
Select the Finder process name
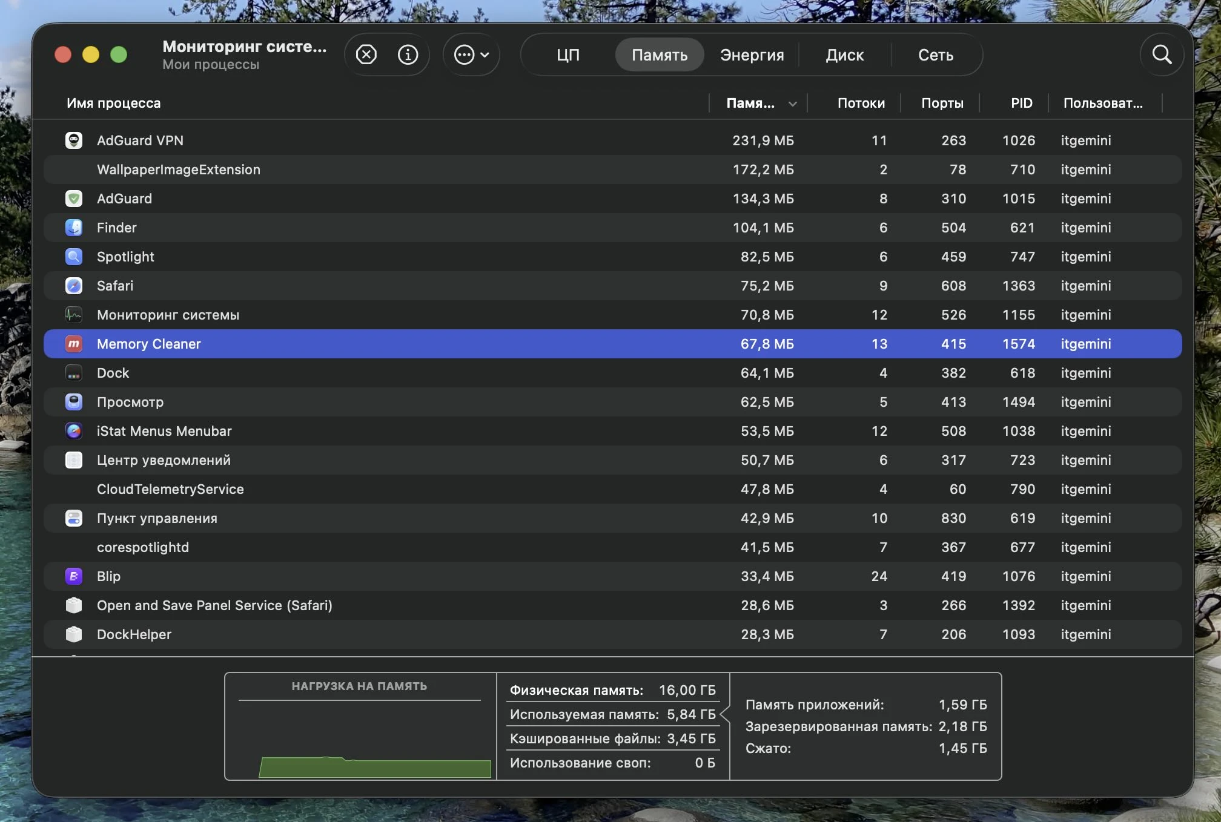[117, 228]
